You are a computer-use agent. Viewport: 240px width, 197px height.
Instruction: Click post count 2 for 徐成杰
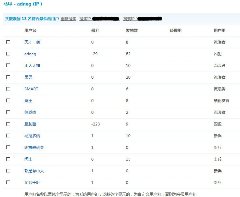coord(127,112)
